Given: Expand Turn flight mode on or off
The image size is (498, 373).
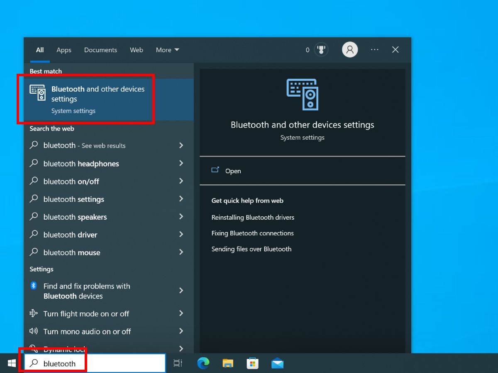Looking at the screenshot, I should click(181, 313).
